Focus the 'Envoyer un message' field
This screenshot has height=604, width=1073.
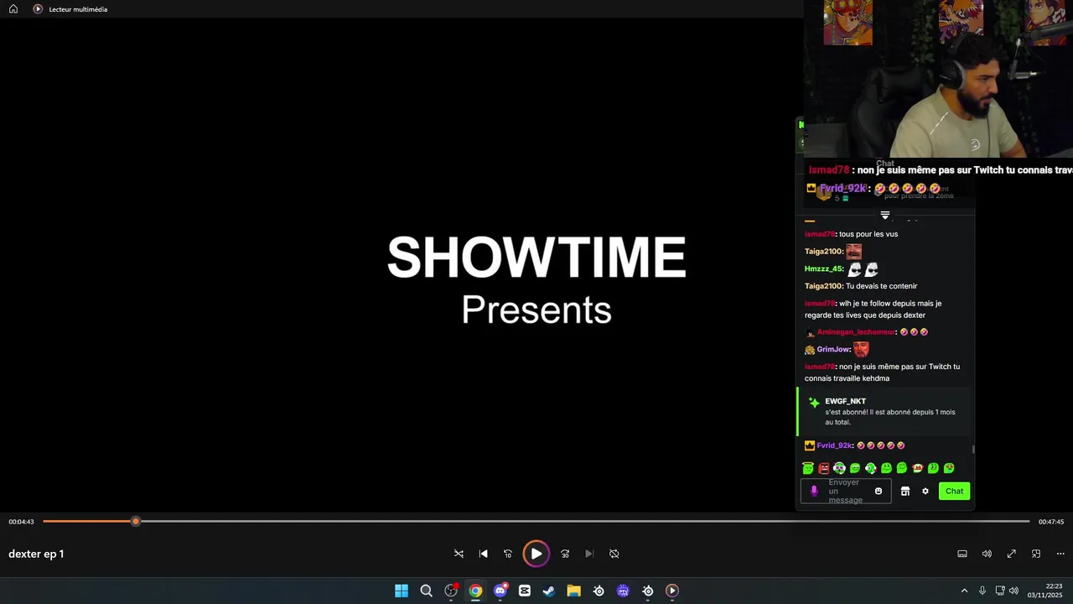click(846, 491)
